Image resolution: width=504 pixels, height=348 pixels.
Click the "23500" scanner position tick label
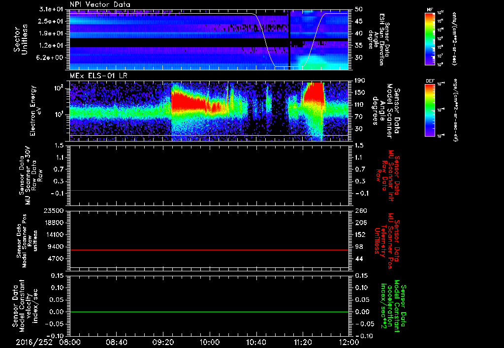pyautogui.click(x=53, y=210)
